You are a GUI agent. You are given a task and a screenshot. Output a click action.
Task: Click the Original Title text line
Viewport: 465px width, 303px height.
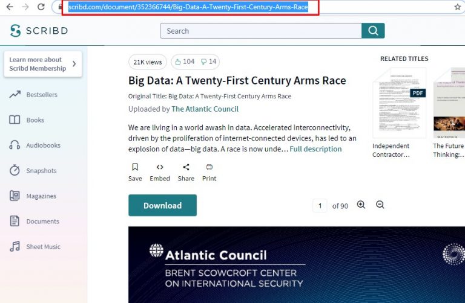coord(209,97)
